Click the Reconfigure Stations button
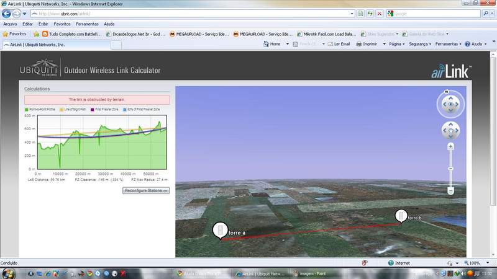The width and height of the screenshot is (497, 279). tap(146, 190)
